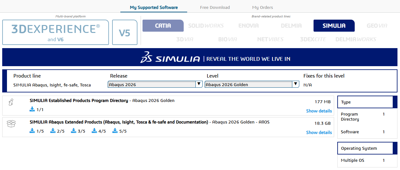The image size is (400, 170).
Task: Open the Level dropdown showing Abaqus 2026 Golden
Action: point(251,84)
